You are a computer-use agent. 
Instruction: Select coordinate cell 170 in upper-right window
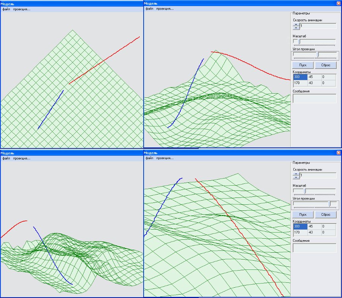click(x=300, y=83)
